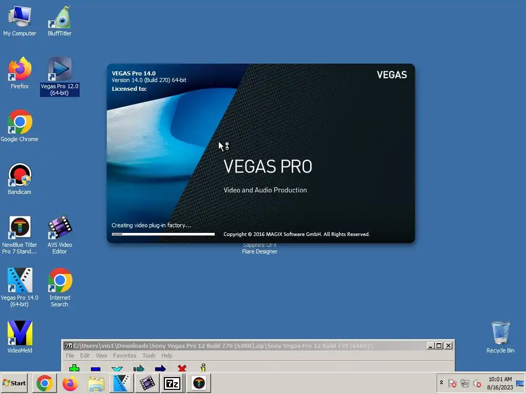
Task: Click the muted volume tray icon
Action: 477,383
